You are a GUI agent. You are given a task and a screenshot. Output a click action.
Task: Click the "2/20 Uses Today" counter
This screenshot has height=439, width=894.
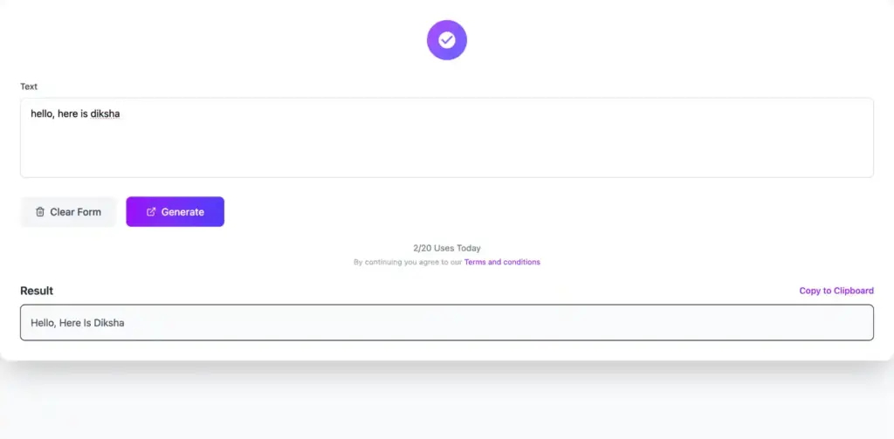[446, 248]
